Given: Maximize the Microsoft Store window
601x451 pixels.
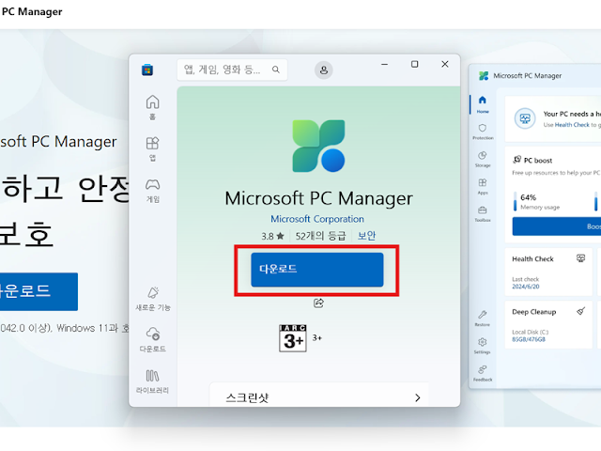Looking at the screenshot, I should [x=414, y=64].
